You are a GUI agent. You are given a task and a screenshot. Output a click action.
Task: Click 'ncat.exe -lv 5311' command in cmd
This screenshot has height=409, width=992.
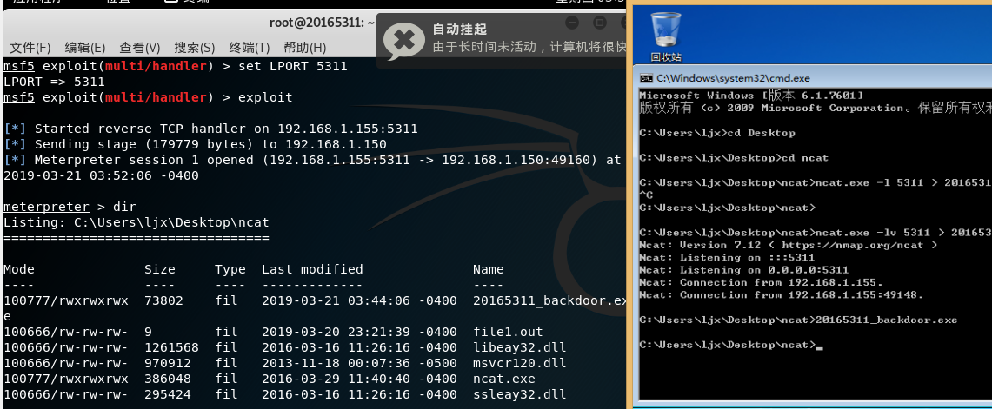(x=816, y=233)
